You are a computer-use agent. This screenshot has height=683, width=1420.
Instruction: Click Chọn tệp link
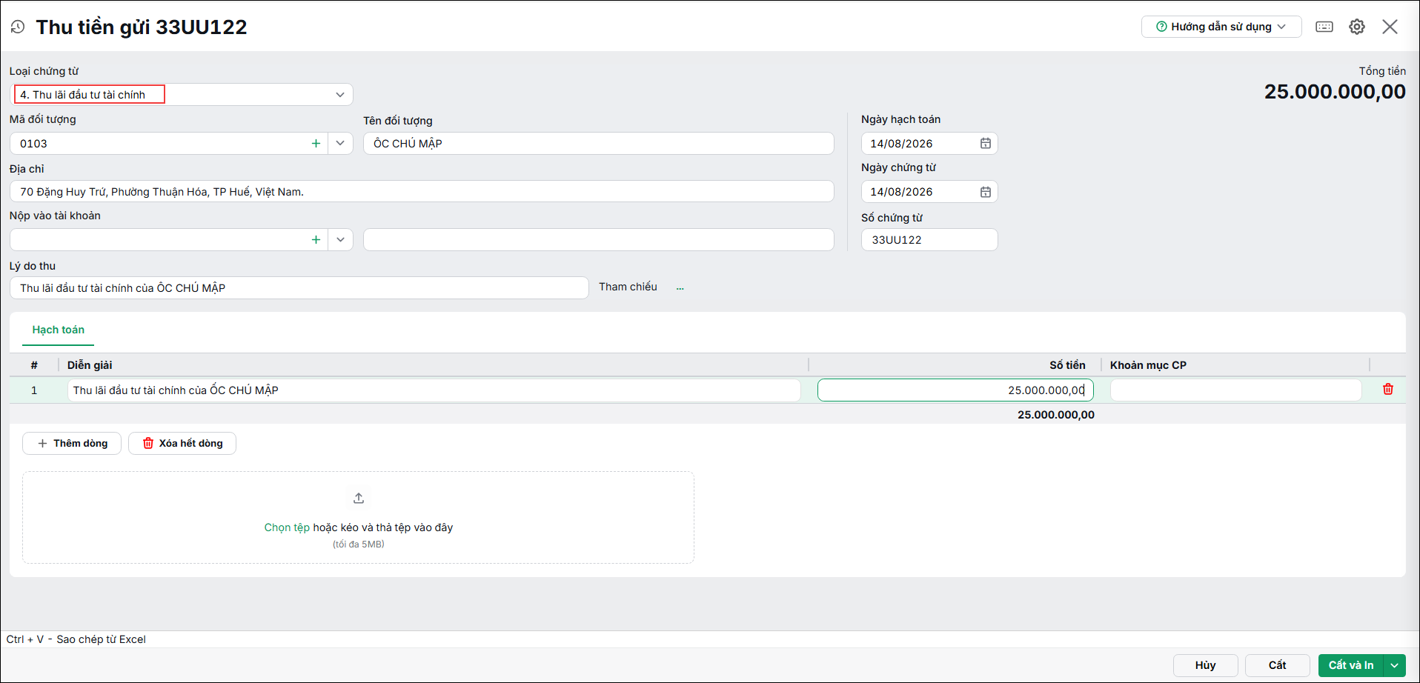coord(287,527)
